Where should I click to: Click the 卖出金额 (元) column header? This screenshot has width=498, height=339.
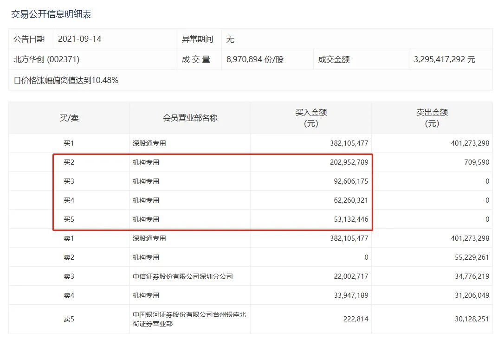pyautogui.click(x=432, y=118)
